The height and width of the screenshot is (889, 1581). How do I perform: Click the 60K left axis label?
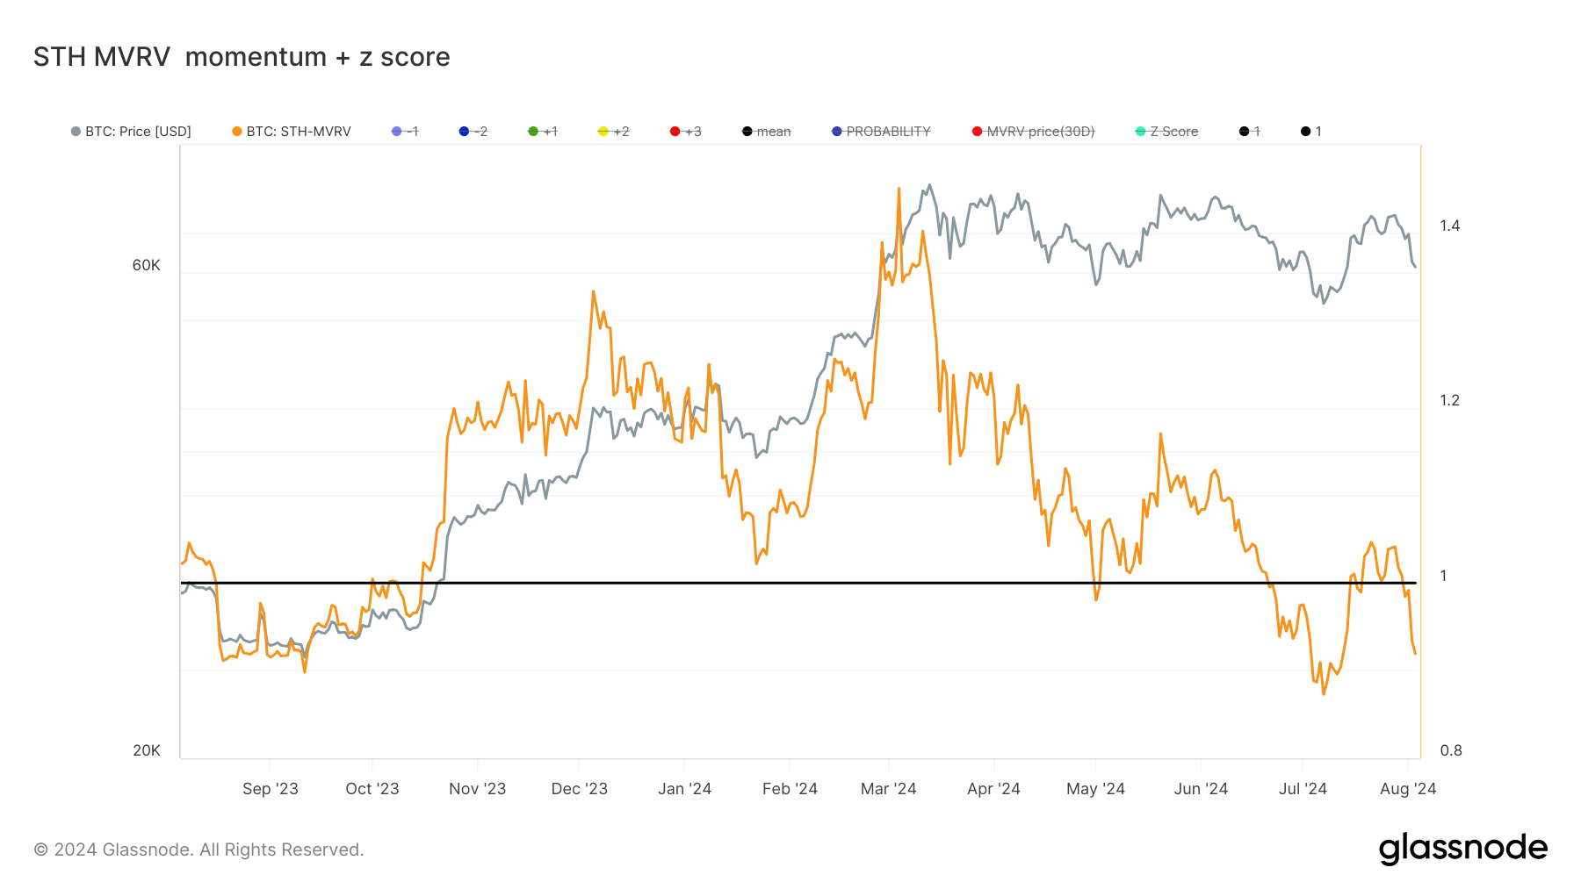coord(147,265)
